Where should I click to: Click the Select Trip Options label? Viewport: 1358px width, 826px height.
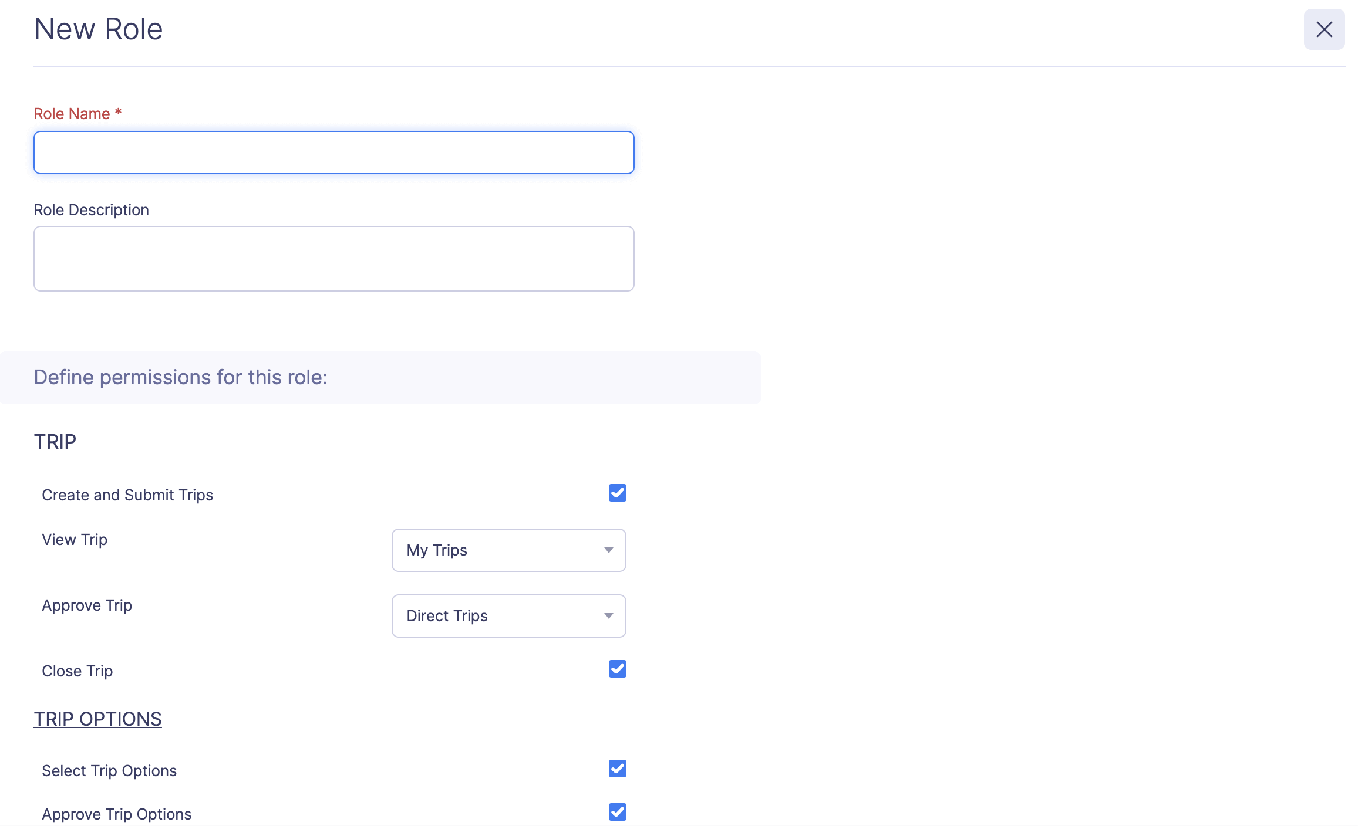(109, 771)
